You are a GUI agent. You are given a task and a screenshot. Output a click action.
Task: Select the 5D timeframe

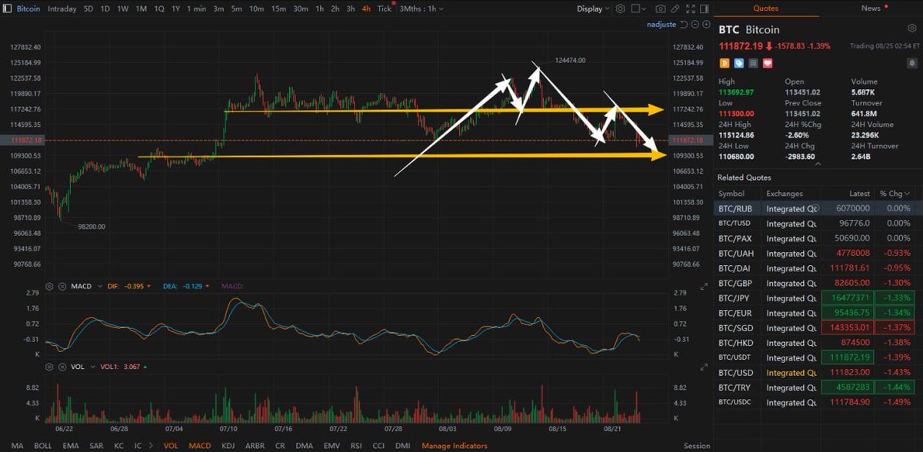pos(88,8)
